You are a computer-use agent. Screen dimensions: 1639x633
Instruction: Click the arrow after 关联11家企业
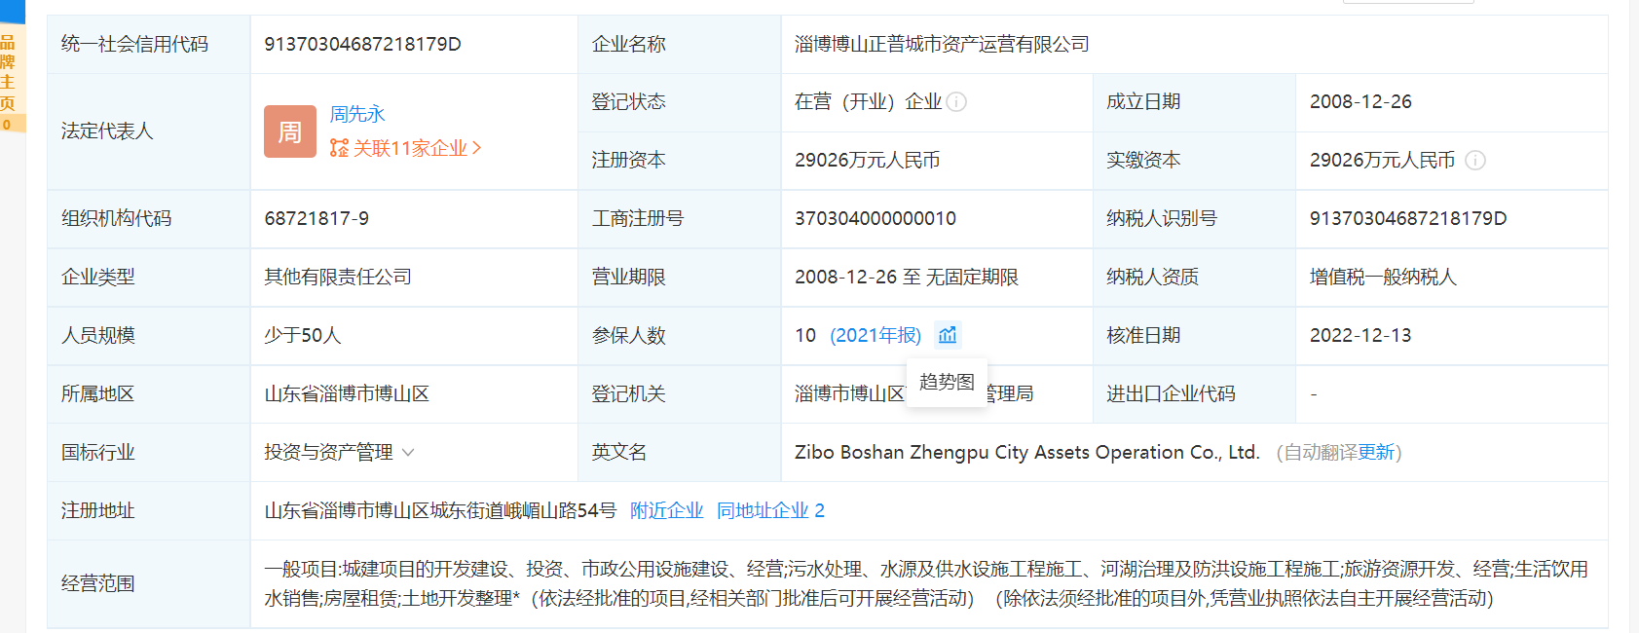pyautogui.click(x=476, y=148)
